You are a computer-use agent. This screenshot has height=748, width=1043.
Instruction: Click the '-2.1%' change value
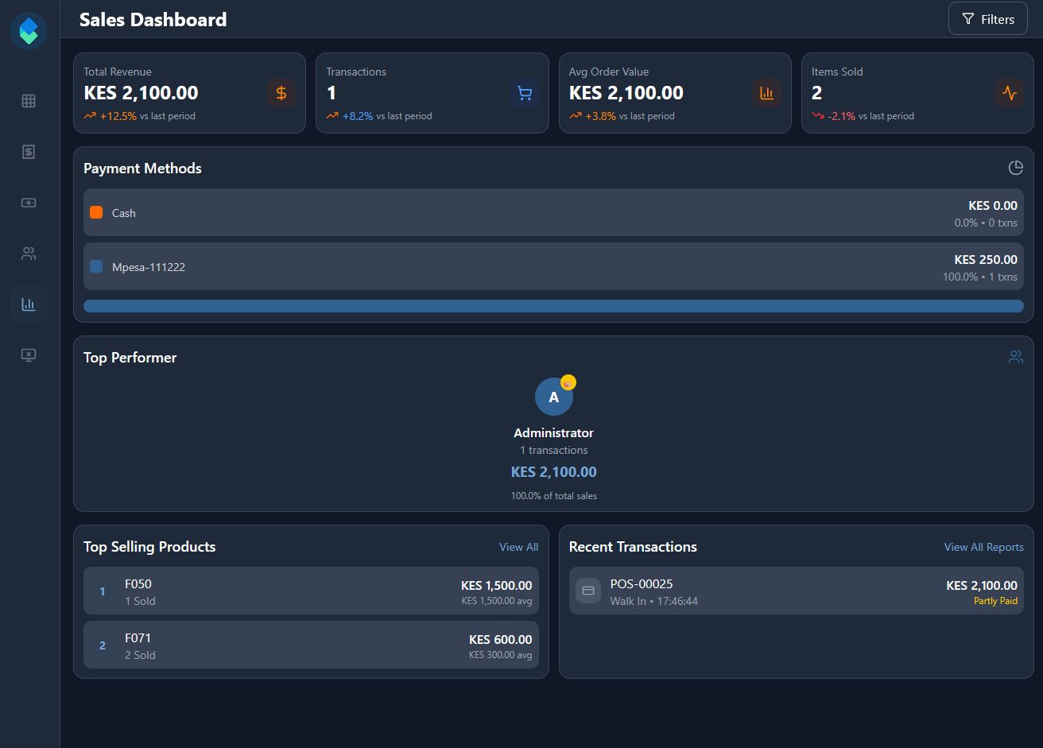click(x=842, y=116)
